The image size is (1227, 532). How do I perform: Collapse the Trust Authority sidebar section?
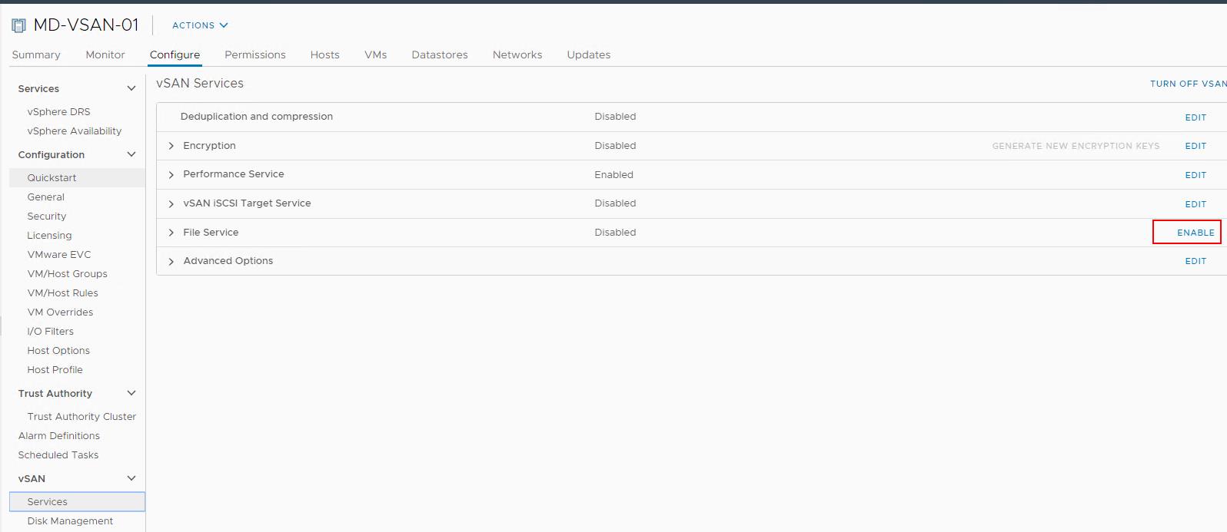pyautogui.click(x=131, y=393)
